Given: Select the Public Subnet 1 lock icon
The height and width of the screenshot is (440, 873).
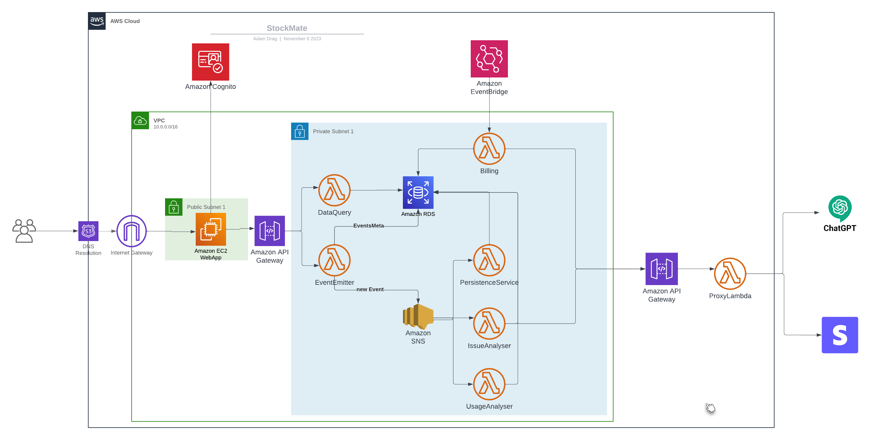Looking at the screenshot, I should coord(173,207).
